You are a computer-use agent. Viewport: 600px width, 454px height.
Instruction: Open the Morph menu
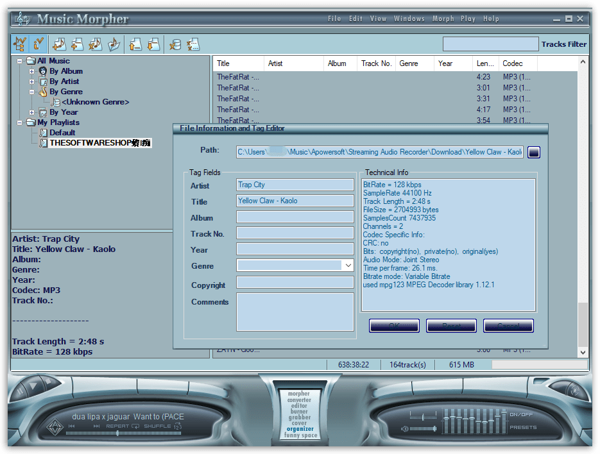click(x=443, y=19)
